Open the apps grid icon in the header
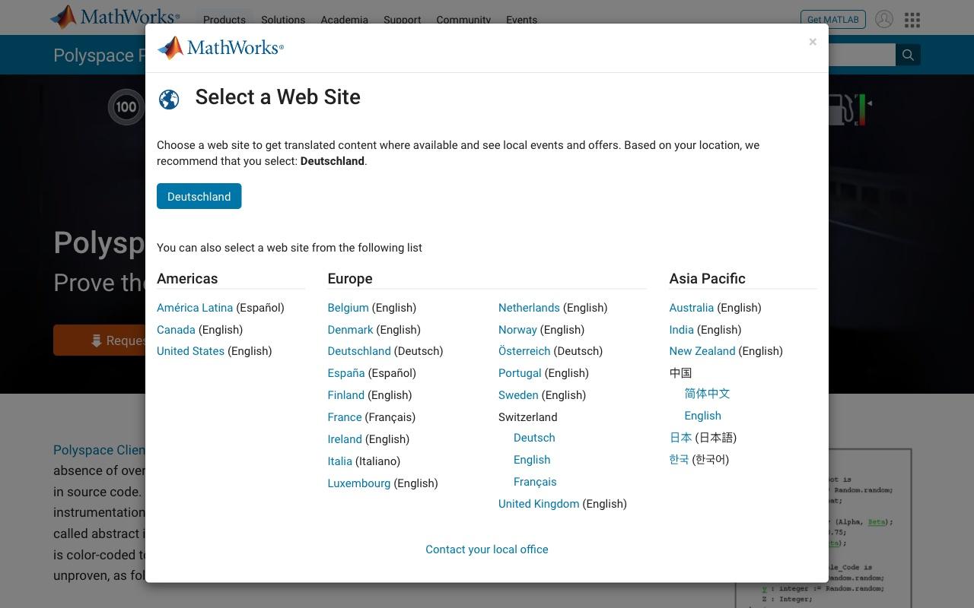The image size is (974, 608). 912,20
